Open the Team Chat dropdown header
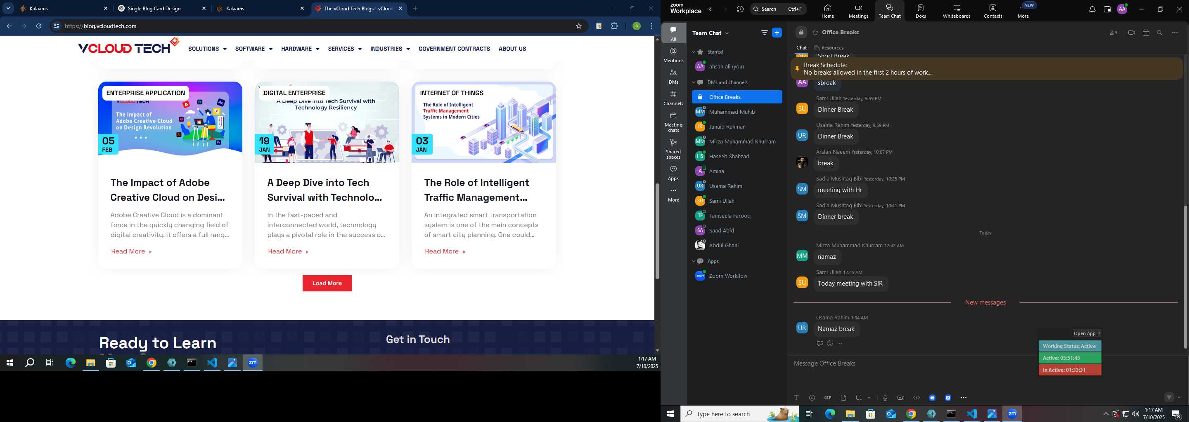 point(711,33)
